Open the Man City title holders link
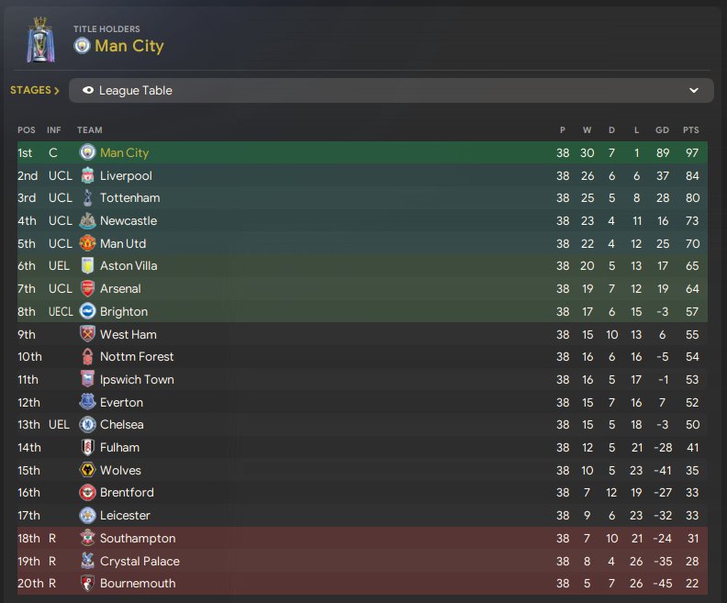The height and width of the screenshot is (603, 727). [x=129, y=46]
